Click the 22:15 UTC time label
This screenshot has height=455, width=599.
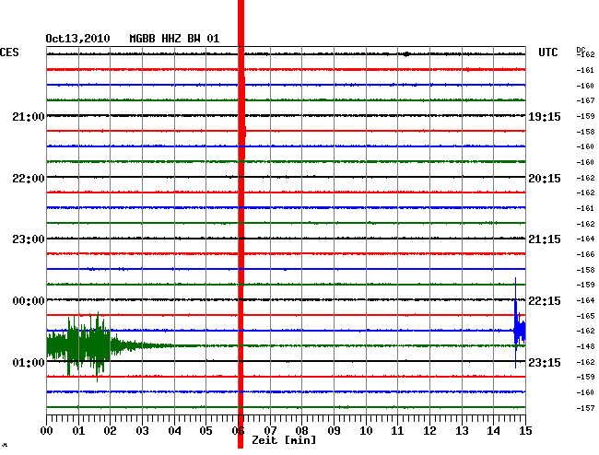[545, 301]
